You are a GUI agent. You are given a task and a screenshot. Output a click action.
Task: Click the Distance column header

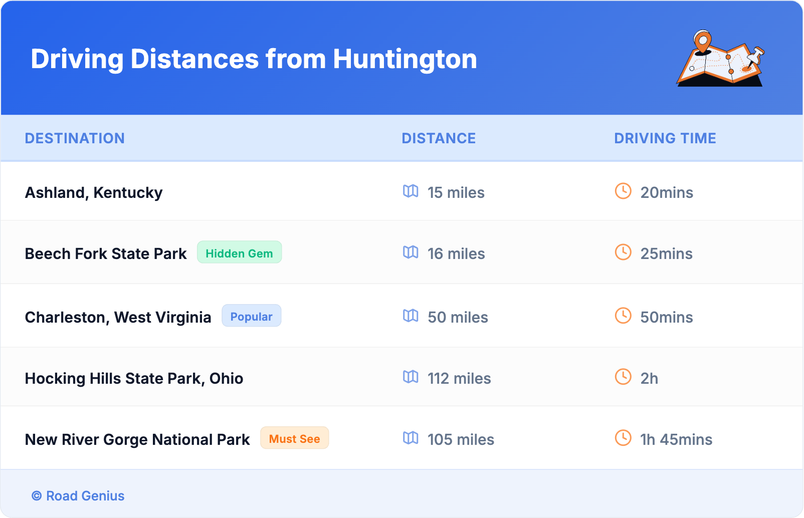pyautogui.click(x=439, y=138)
